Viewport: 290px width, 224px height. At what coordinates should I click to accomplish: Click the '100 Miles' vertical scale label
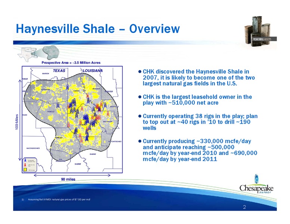(x=17, y=122)
